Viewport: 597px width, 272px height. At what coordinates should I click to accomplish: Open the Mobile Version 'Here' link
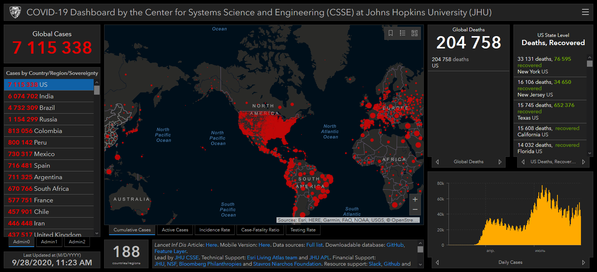[x=264, y=245]
